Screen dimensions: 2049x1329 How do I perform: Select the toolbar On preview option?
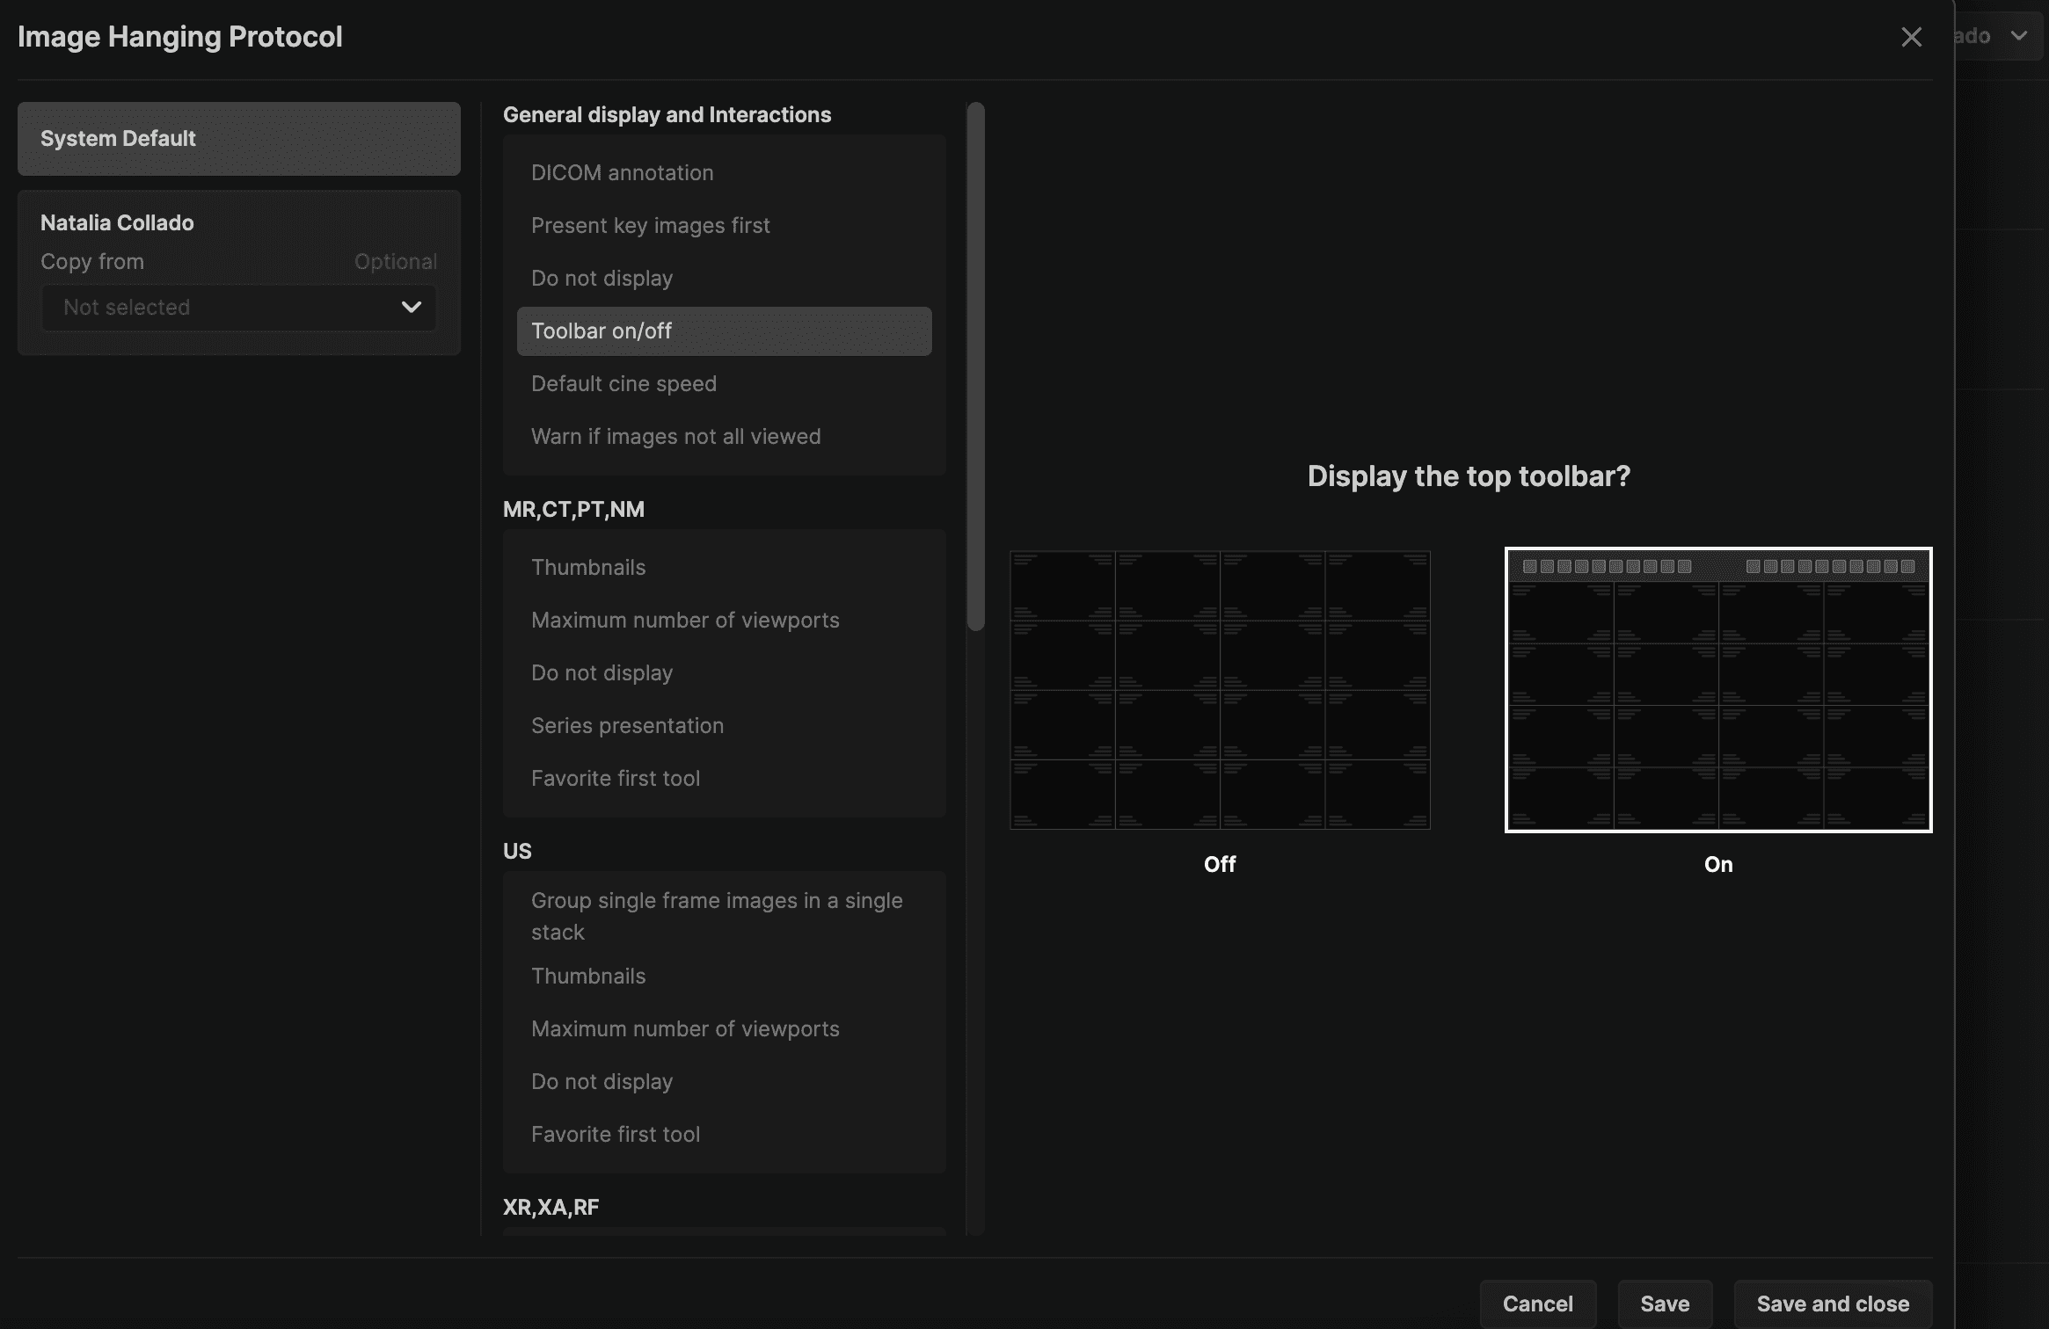1717,690
